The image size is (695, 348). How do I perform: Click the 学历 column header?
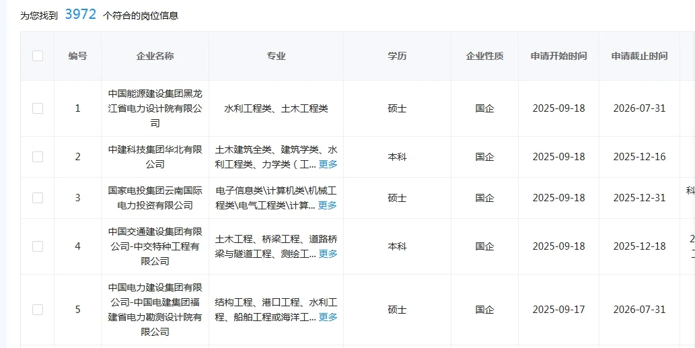pyautogui.click(x=397, y=56)
